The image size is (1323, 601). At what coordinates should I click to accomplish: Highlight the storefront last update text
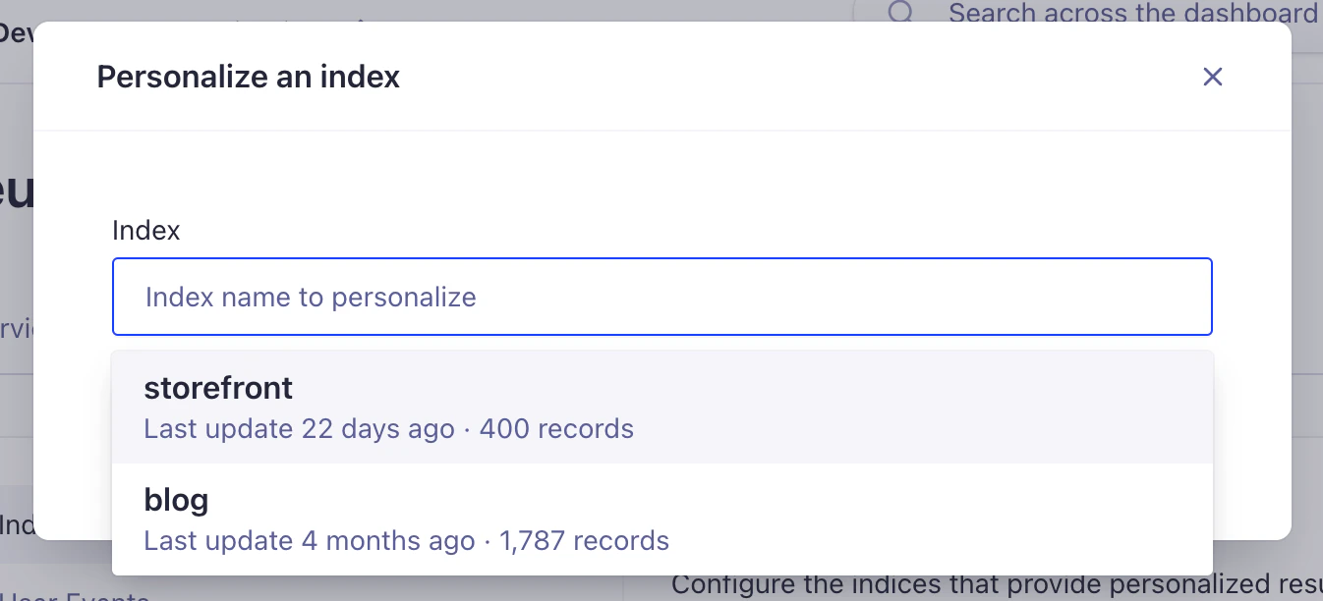(x=300, y=429)
